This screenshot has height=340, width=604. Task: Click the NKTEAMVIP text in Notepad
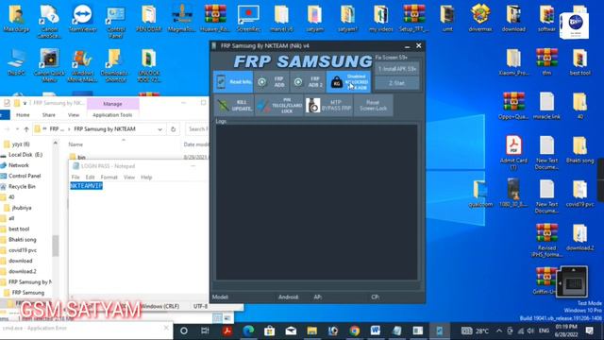click(x=86, y=186)
